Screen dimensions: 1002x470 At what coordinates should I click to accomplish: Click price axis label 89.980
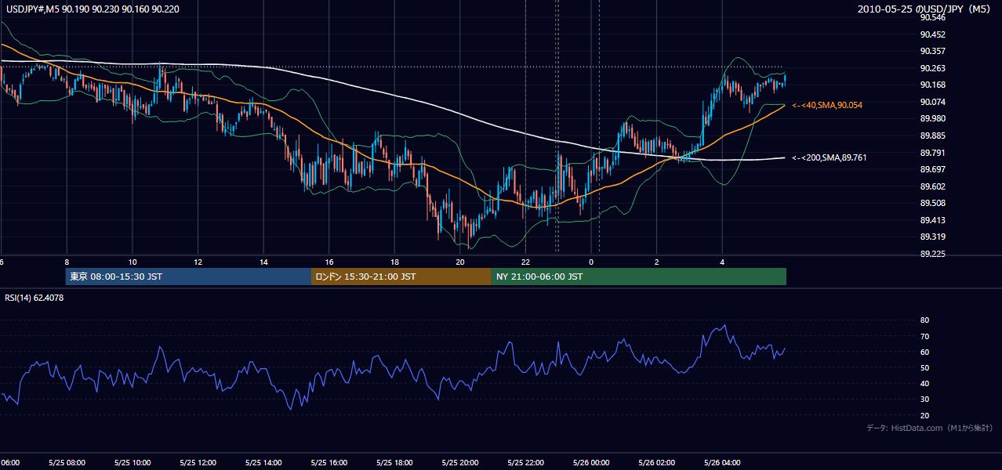932,118
